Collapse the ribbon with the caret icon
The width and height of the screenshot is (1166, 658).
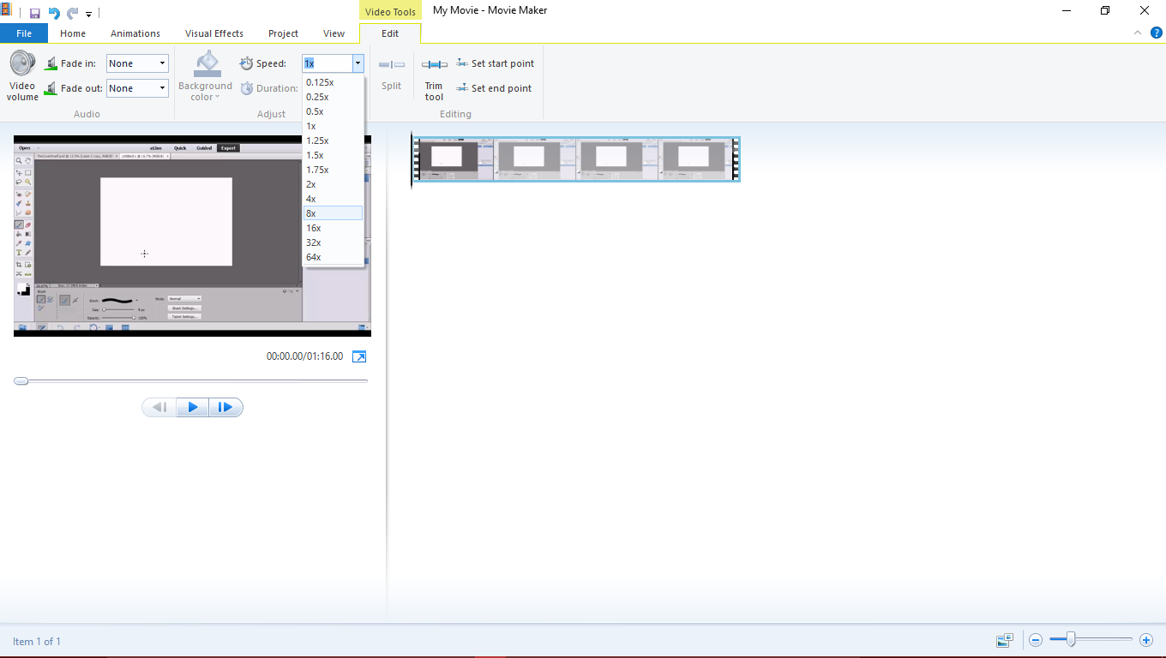[x=1138, y=33]
